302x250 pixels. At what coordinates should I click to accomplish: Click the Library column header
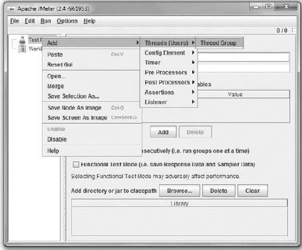(180, 203)
